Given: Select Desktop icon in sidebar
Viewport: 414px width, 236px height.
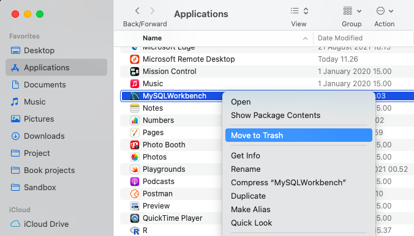Looking at the screenshot, I should tap(15, 50).
